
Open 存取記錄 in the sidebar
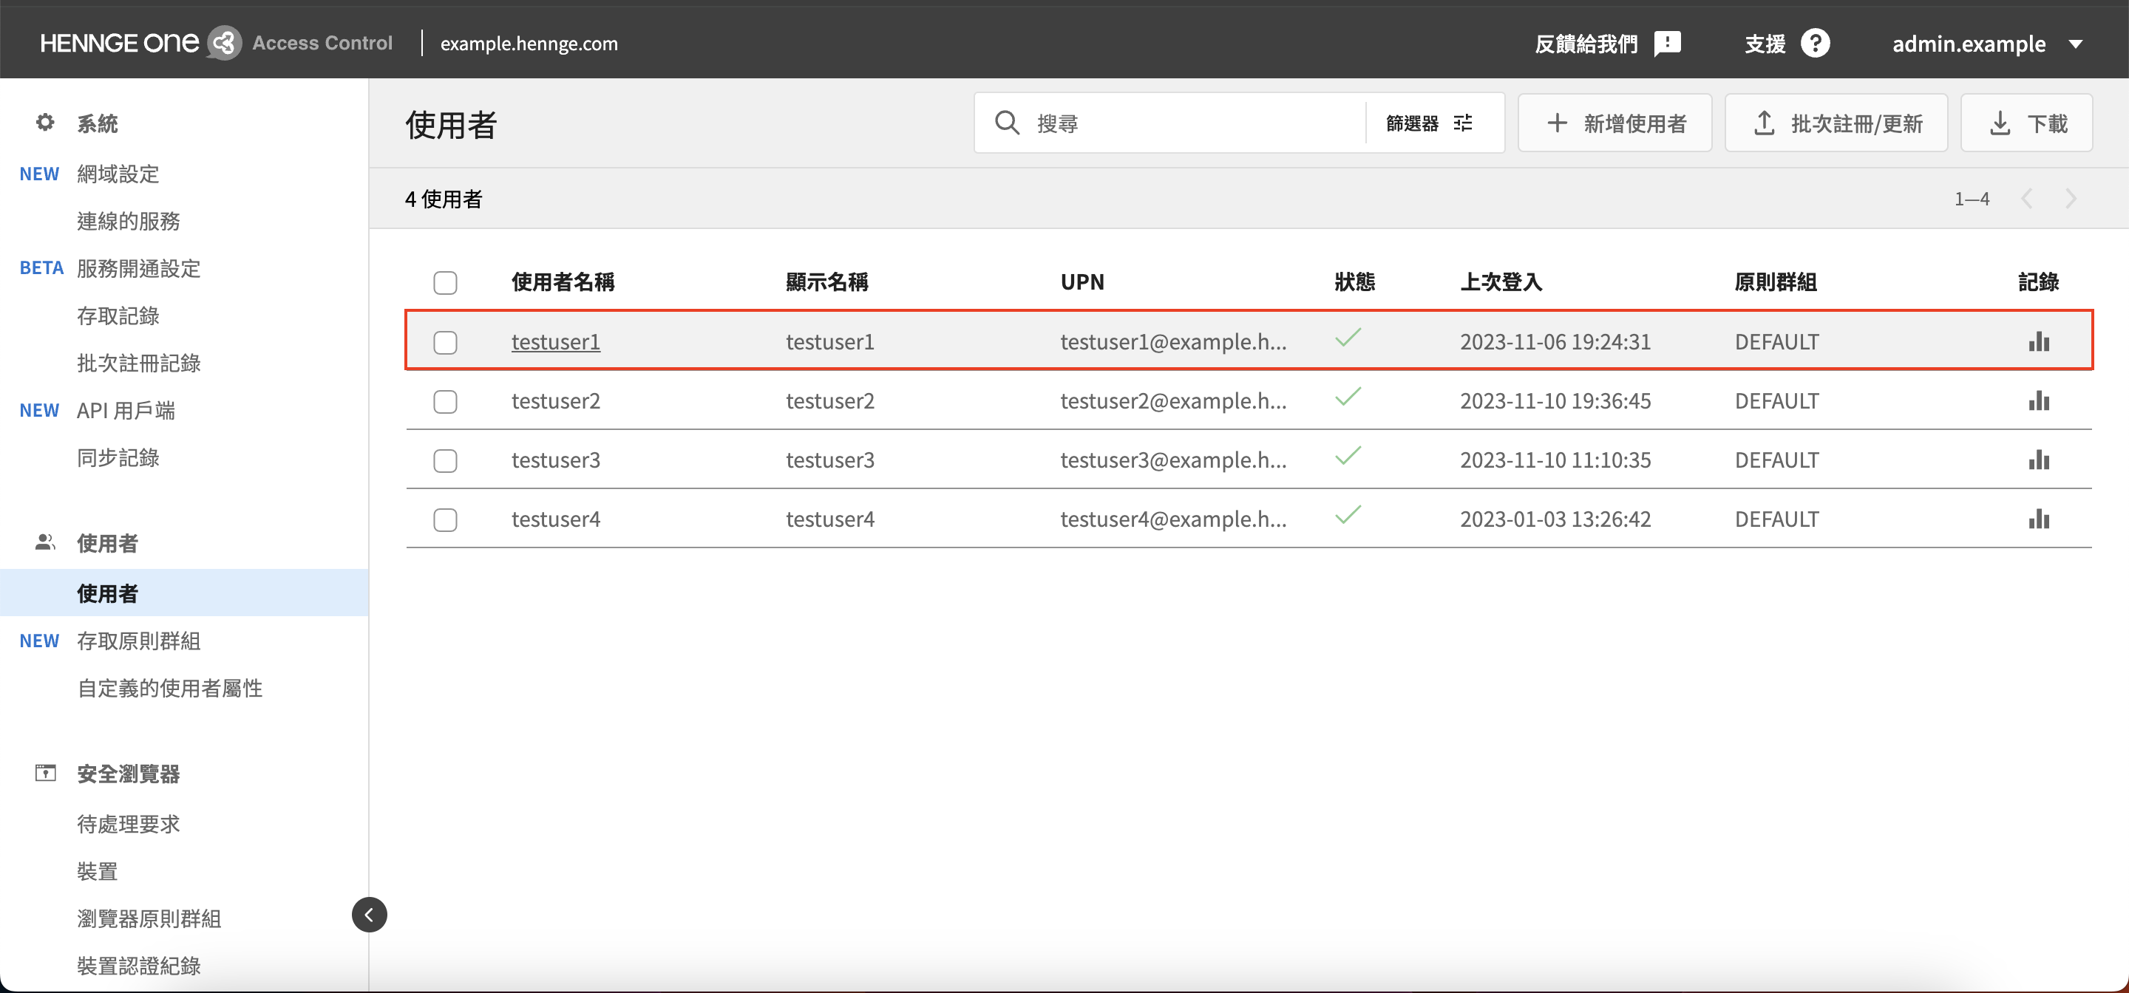tap(118, 315)
